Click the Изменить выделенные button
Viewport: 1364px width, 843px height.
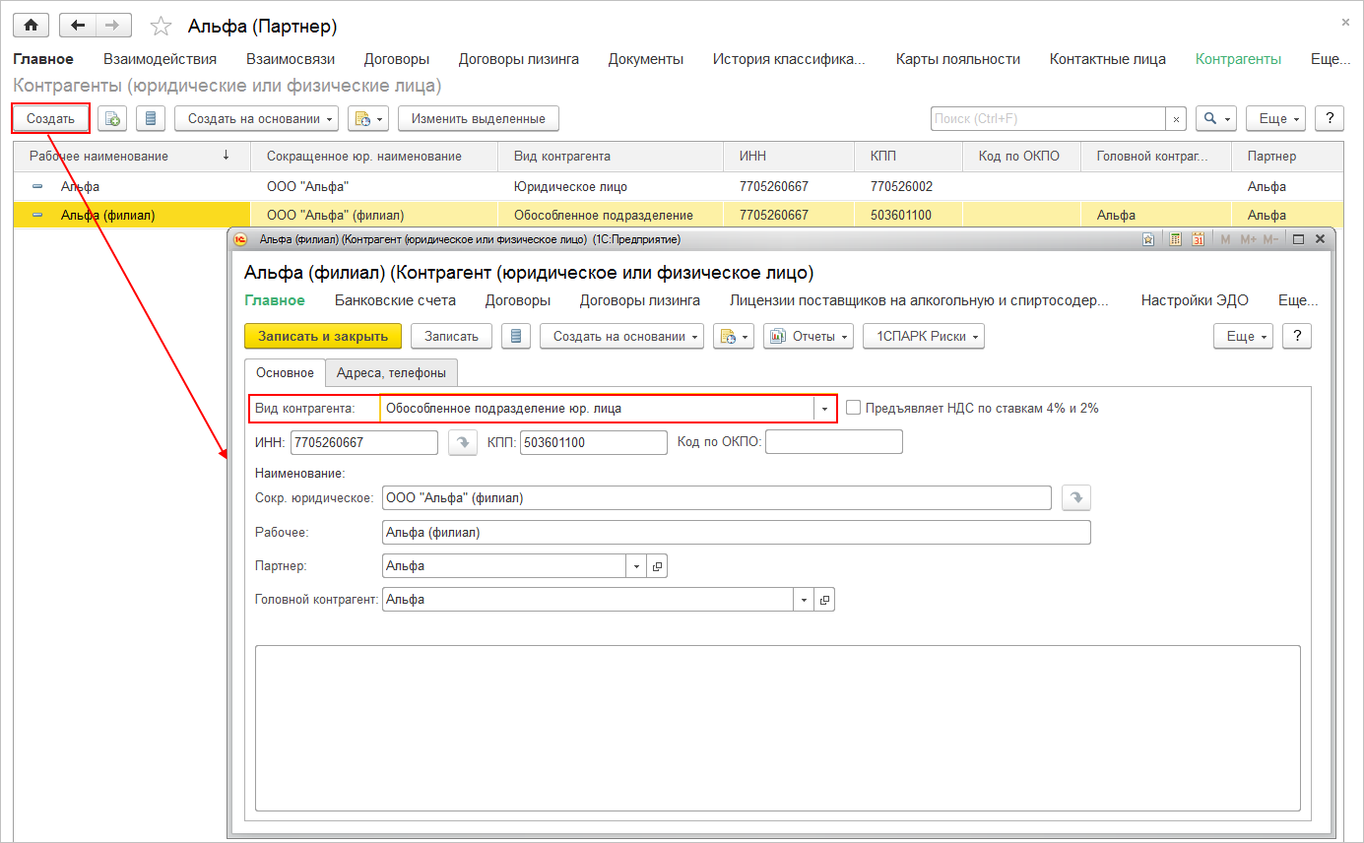click(x=478, y=119)
